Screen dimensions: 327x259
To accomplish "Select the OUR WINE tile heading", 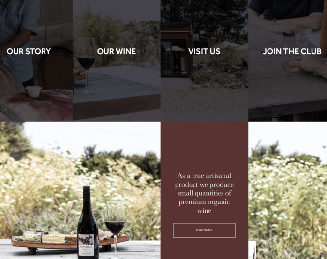I will click(117, 51).
